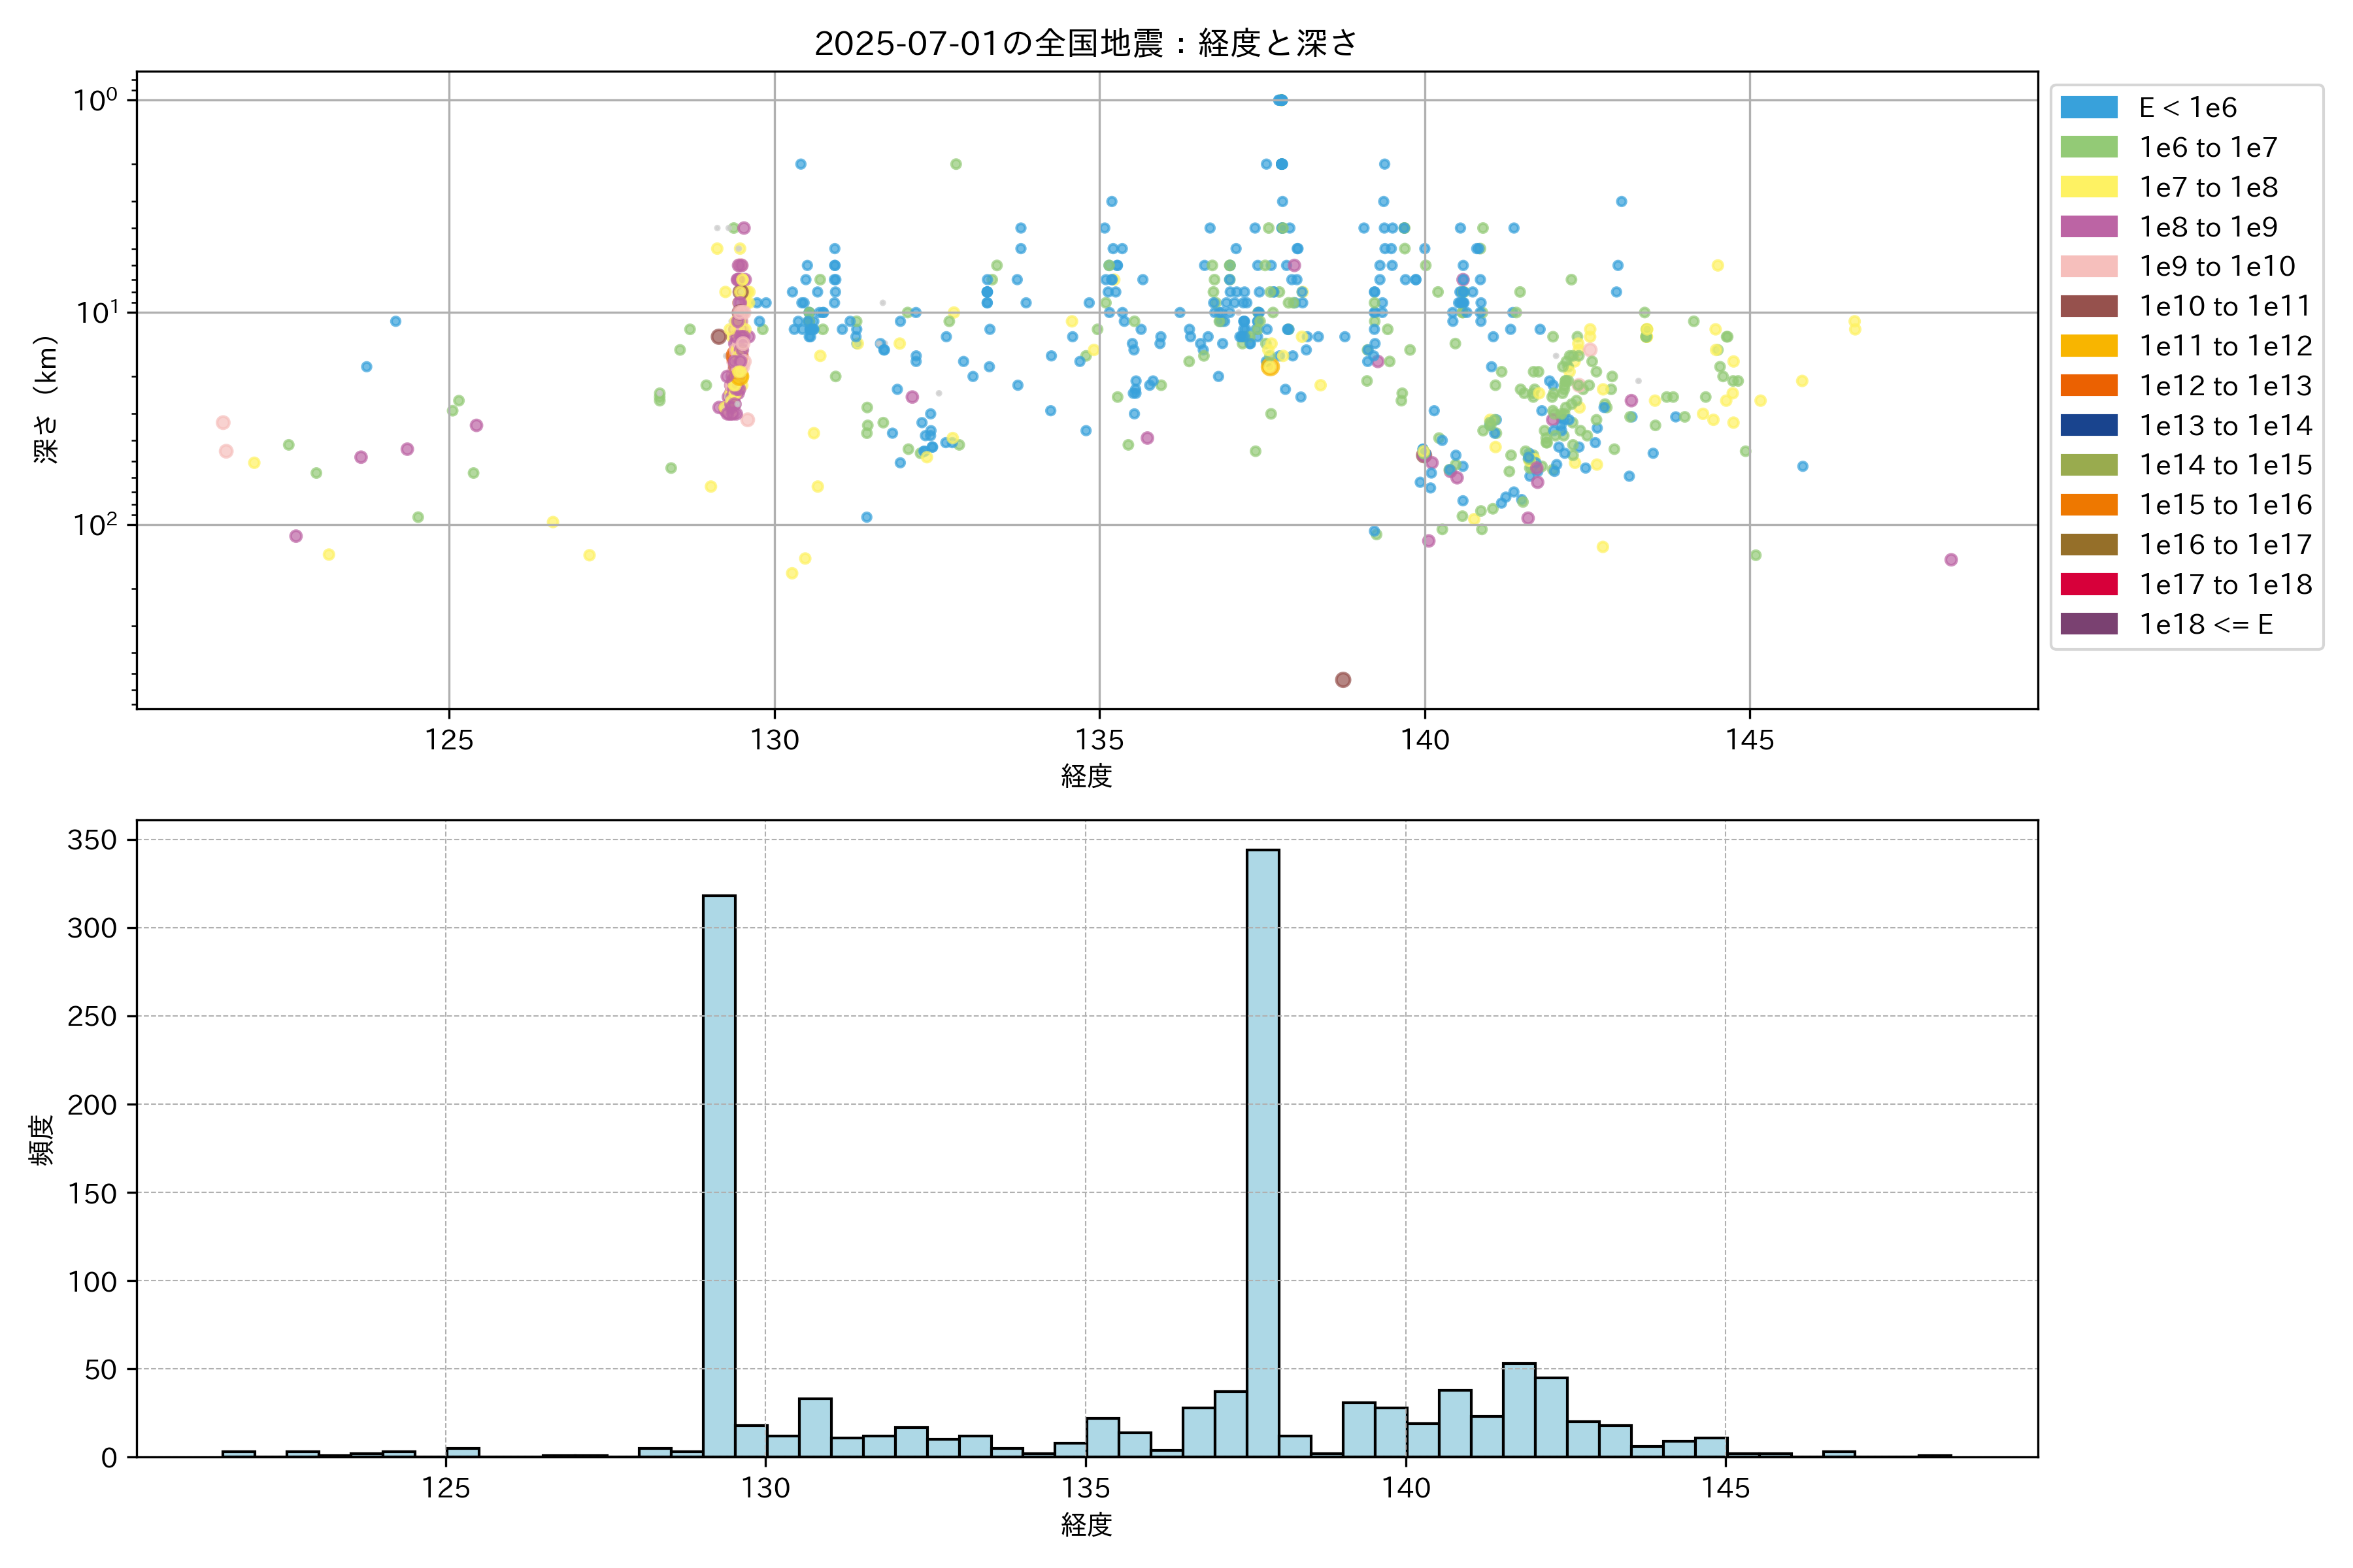The width and height of the screenshot is (2353, 1568).
Task: Click the 深さ (km) y-axis label
Action: (x=46, y=399)
